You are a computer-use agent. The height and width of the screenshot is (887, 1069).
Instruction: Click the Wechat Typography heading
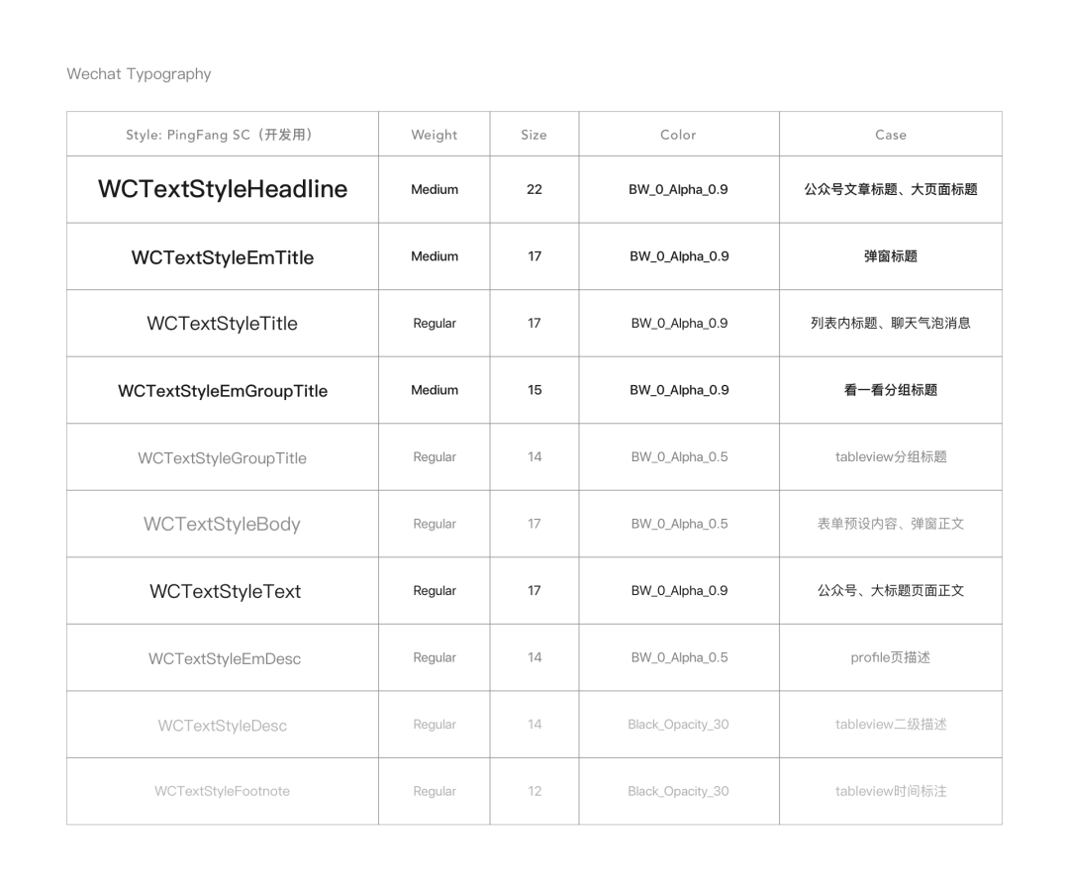pyautogui.click(x=139, y=74)
